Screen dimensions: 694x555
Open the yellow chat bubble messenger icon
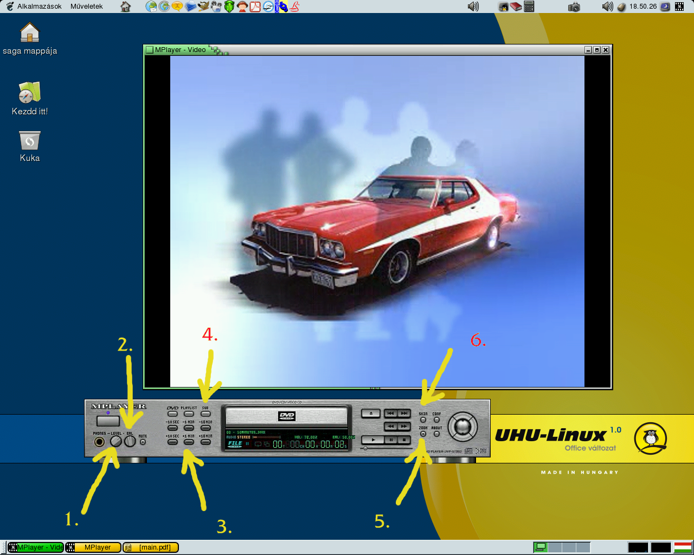(x=177, y=7)
